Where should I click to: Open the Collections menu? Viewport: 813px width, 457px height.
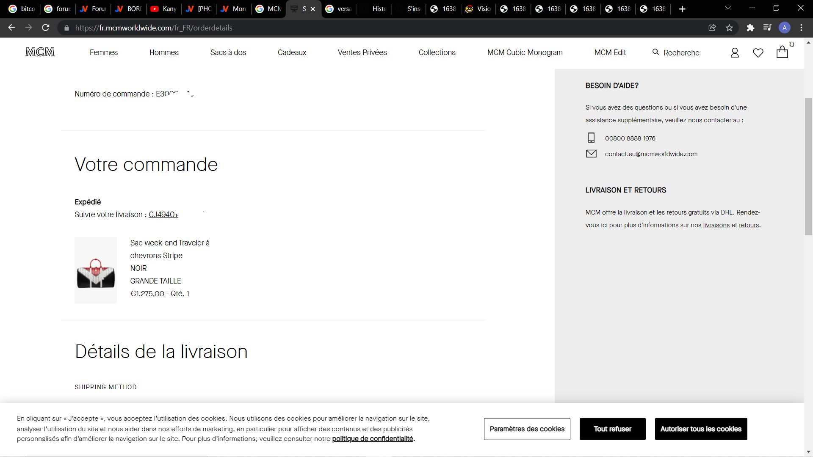(x=437, y=52)
